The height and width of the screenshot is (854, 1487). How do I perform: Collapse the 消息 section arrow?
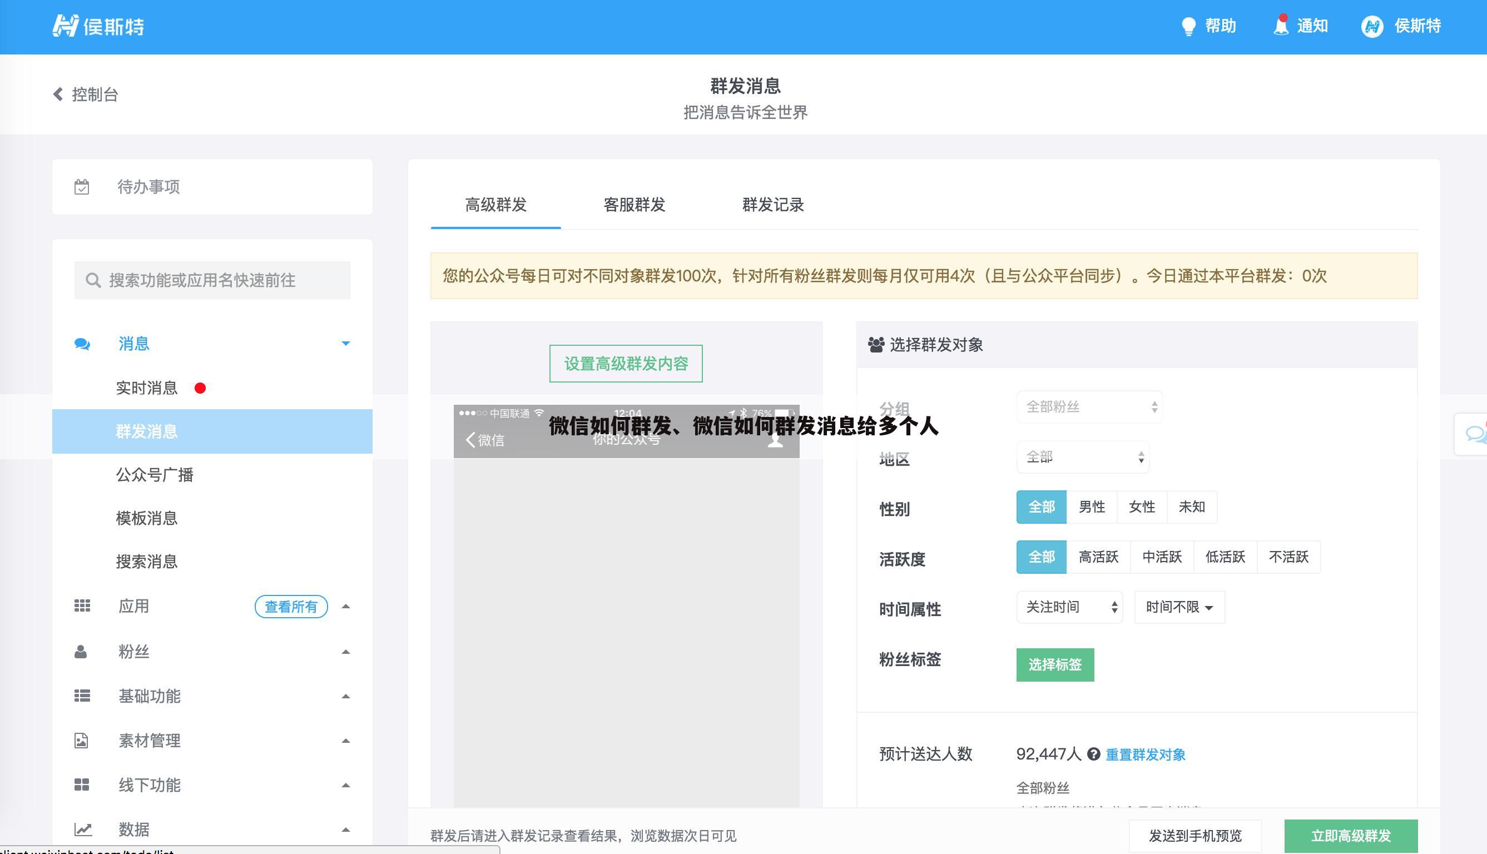coord(345,344)
